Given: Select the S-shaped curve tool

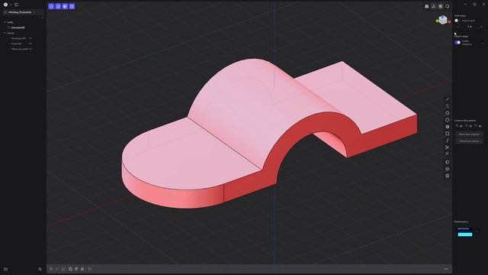Looking at the screenshot, I should (x=448, y=141).
